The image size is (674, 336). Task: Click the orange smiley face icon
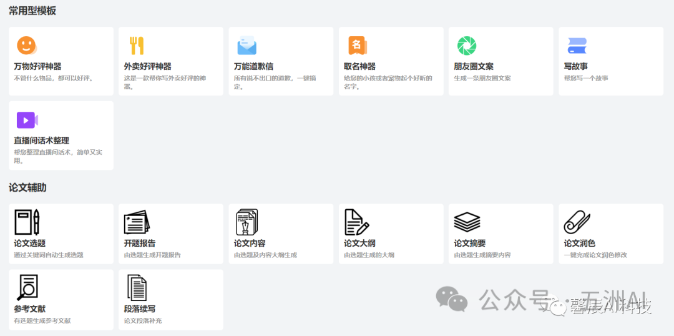coord(26,46)
